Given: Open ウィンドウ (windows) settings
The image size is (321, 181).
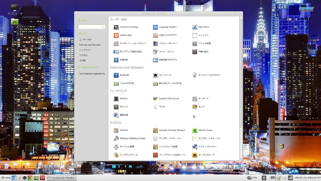Looking at the screenshot, I should [200, 35].
